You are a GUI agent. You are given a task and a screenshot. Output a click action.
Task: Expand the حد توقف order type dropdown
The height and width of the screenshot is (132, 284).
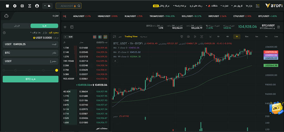pos(36,32)
